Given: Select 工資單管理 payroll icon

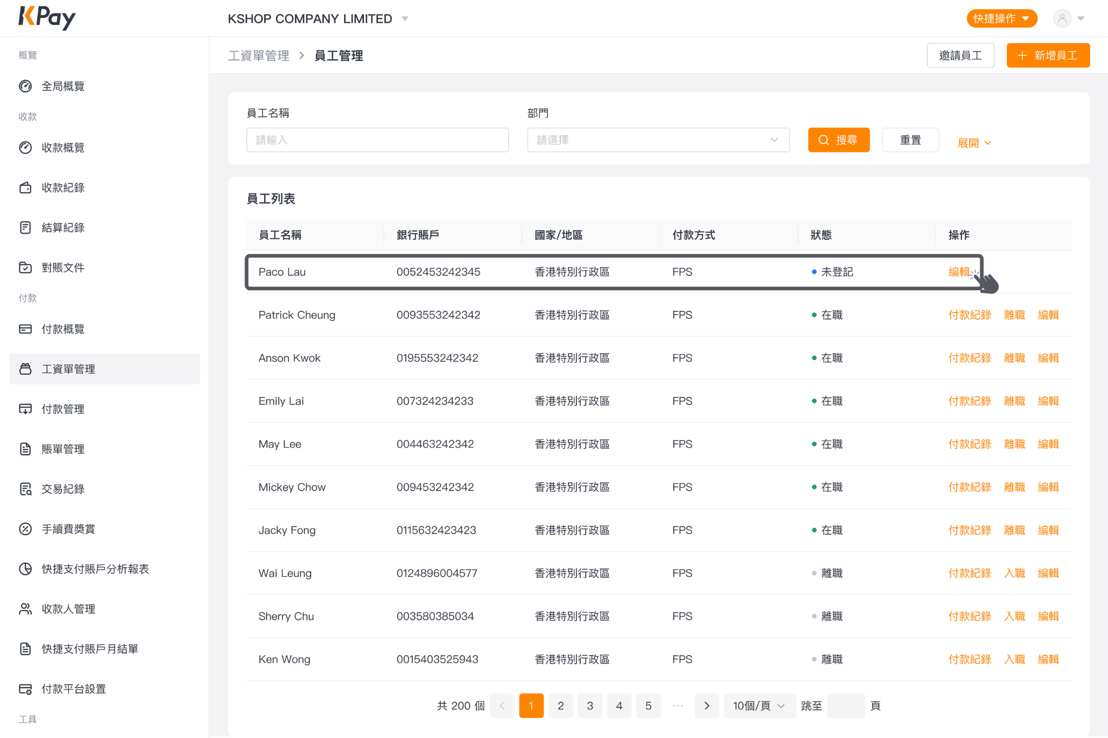Looking at the screenshot, I should point(25,370).
